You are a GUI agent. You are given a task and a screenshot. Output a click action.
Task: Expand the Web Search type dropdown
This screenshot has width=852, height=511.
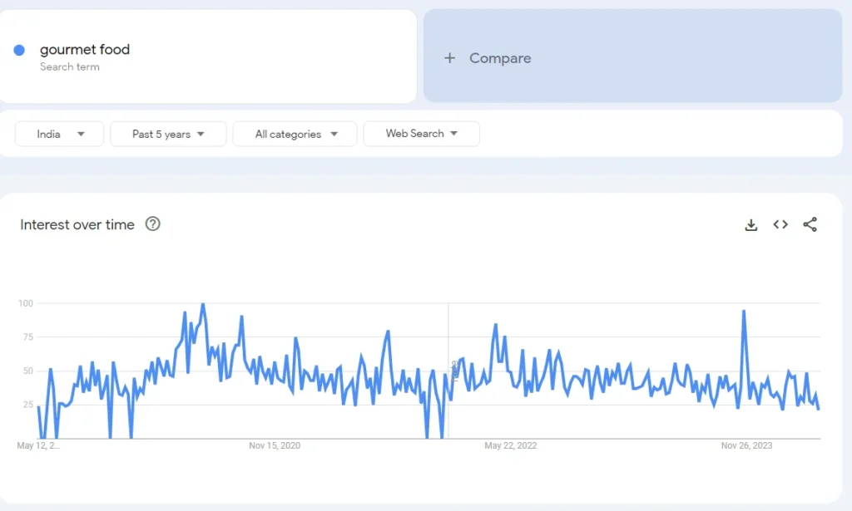421,134
